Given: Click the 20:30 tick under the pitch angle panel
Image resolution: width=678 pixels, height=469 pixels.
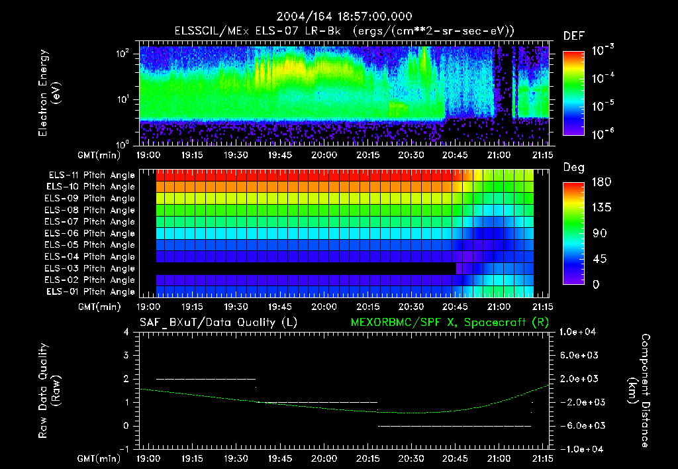Looking at the screenshot, I should [x=411, y=307].
